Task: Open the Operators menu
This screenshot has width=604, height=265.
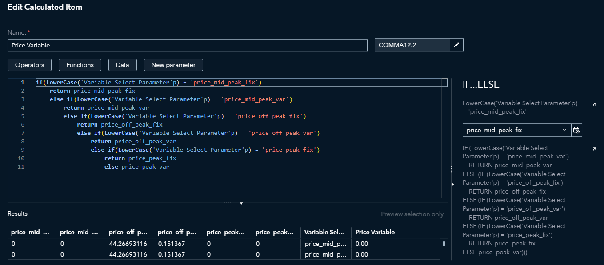Action: click(30, 65)
